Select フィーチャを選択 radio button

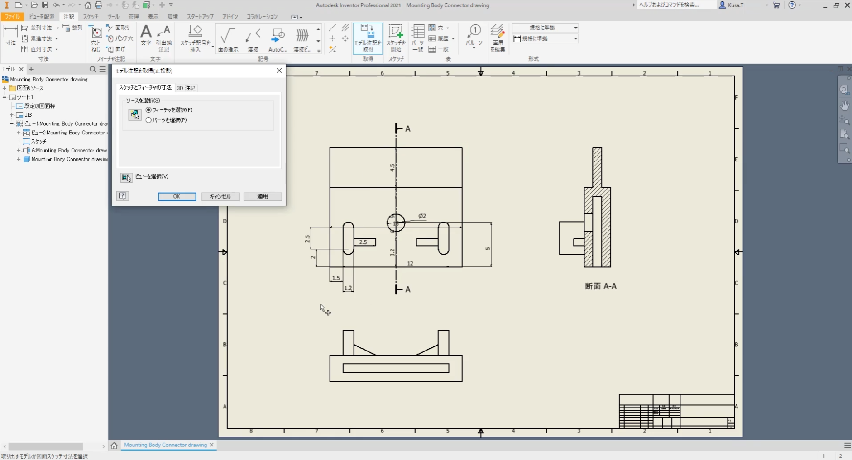(x=148, y=110)
